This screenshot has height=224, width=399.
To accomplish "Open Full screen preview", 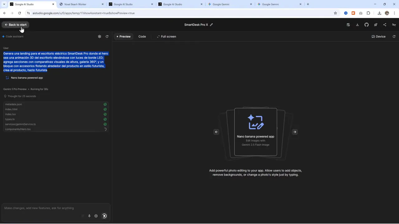I will [x=166, y=36].
